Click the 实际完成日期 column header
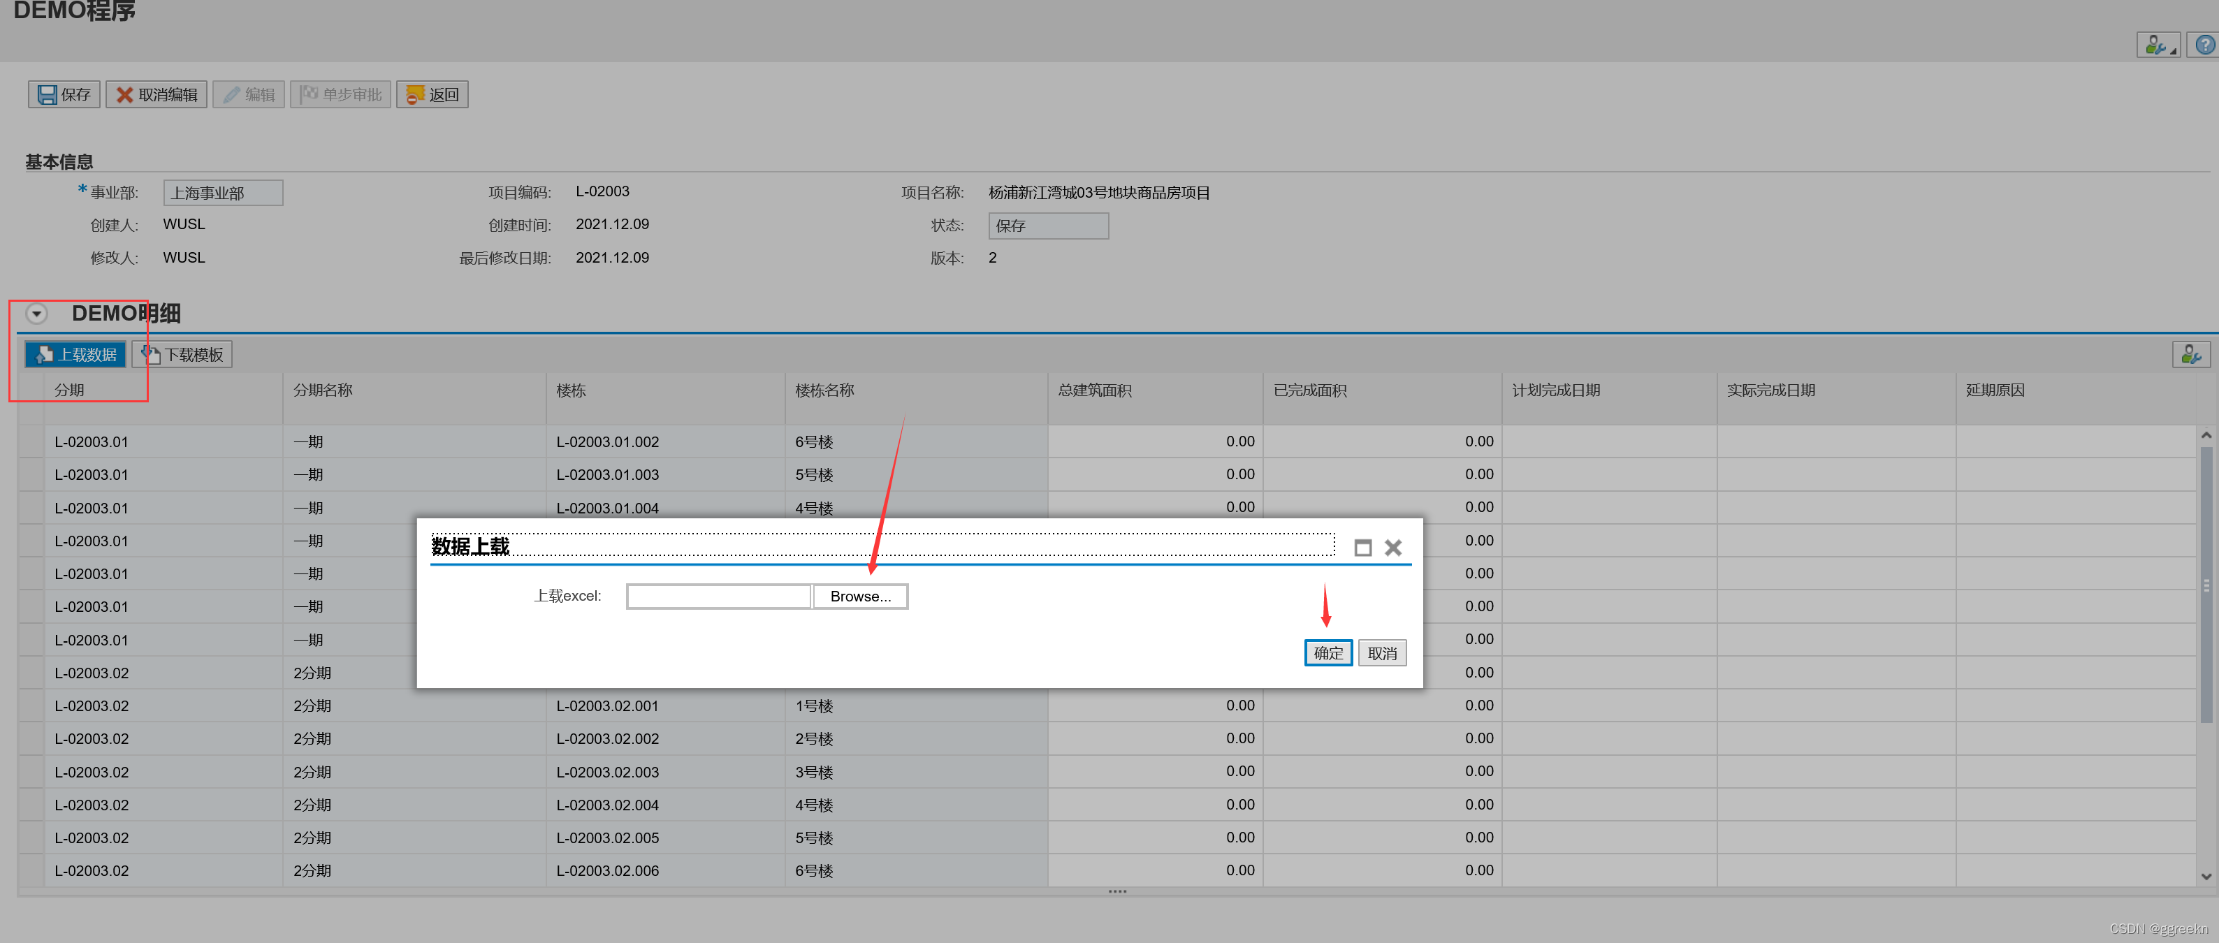 1837,398
